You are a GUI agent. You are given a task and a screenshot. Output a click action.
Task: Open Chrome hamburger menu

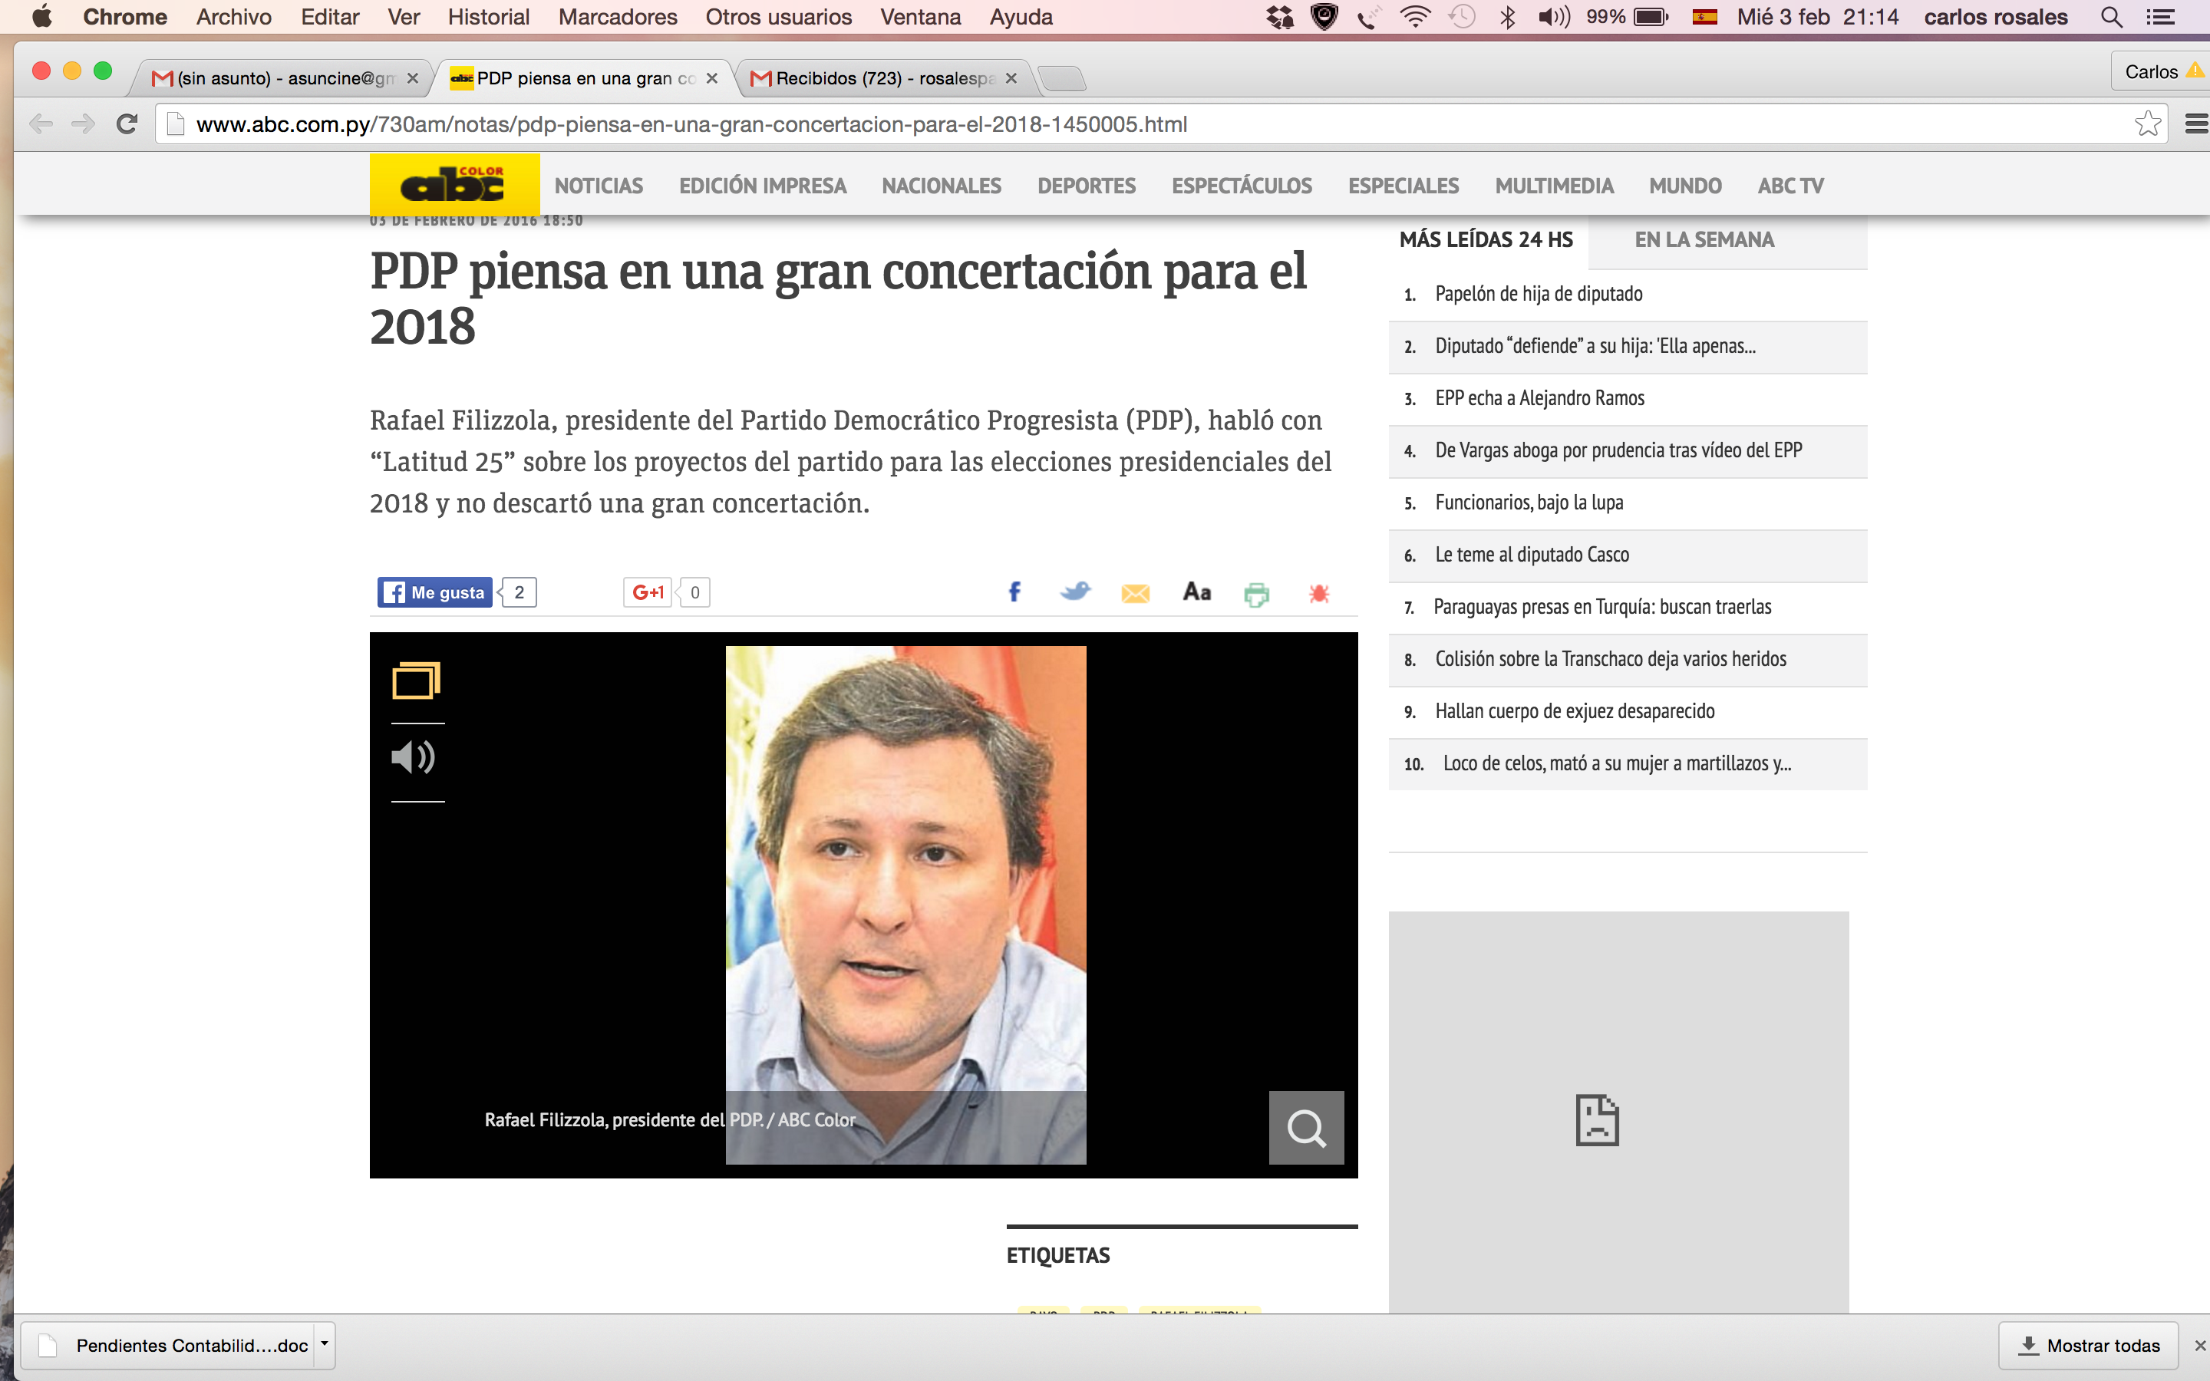pyautogui.click(x=2196, y=124)
